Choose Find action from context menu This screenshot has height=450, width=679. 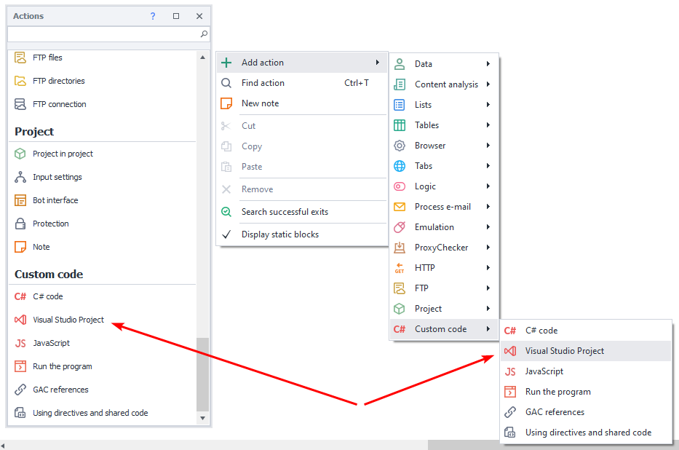[263, 83]
